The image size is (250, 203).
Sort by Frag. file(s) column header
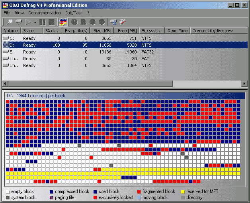(76, 30)
